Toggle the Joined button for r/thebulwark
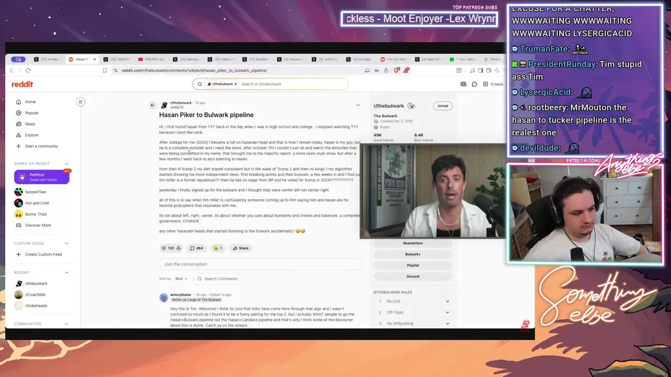Screen dimensions: 671x377 [x=442, y=106]
